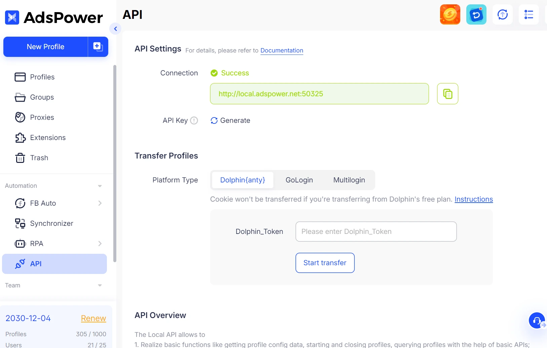
Task: Click the New Profile button
Action: tap(45, 47)
